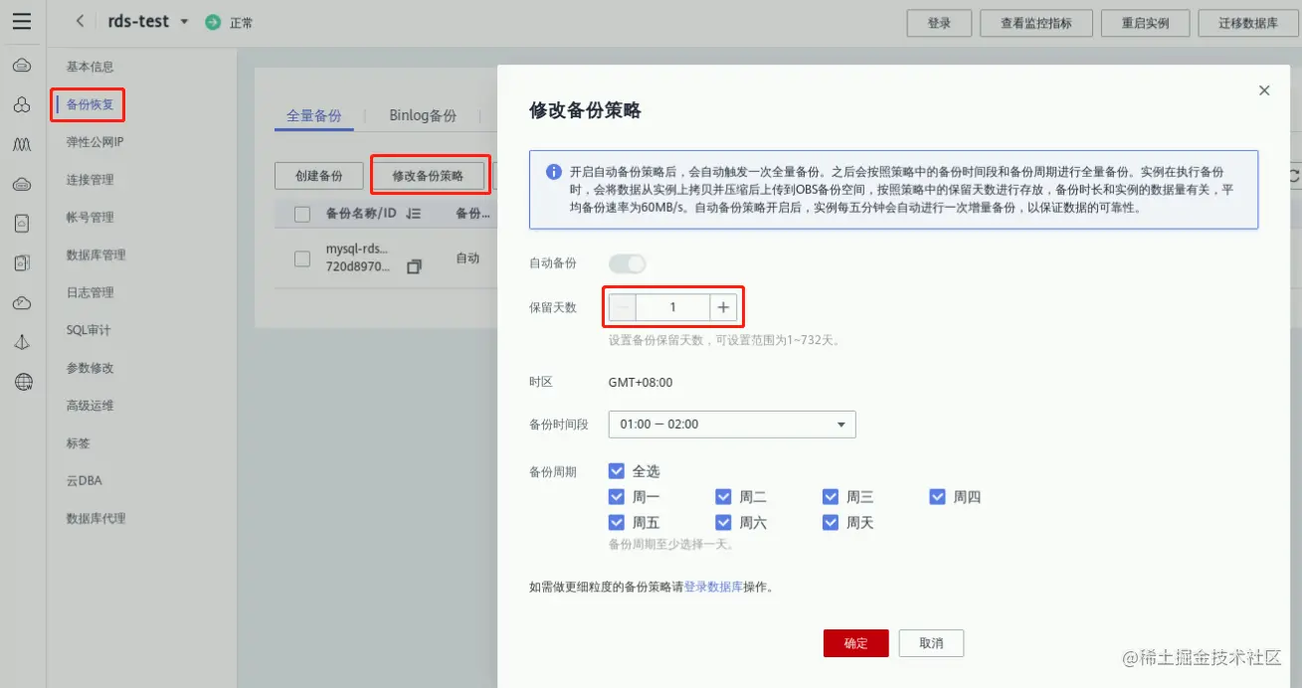Image resolution: width=1302 pixels, height=688 pixels.
Task: Click the 查看监控指标 button
Action: pyautogui.click(x=1036, y=23)
